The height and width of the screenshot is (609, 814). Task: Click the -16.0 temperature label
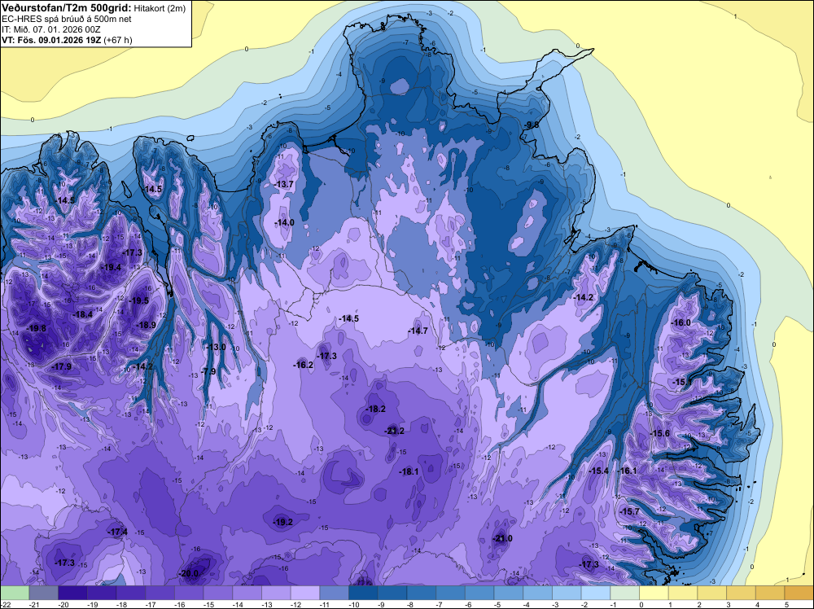(x=681, y=322)
